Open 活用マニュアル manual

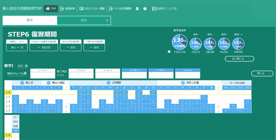tap(164, 9)
